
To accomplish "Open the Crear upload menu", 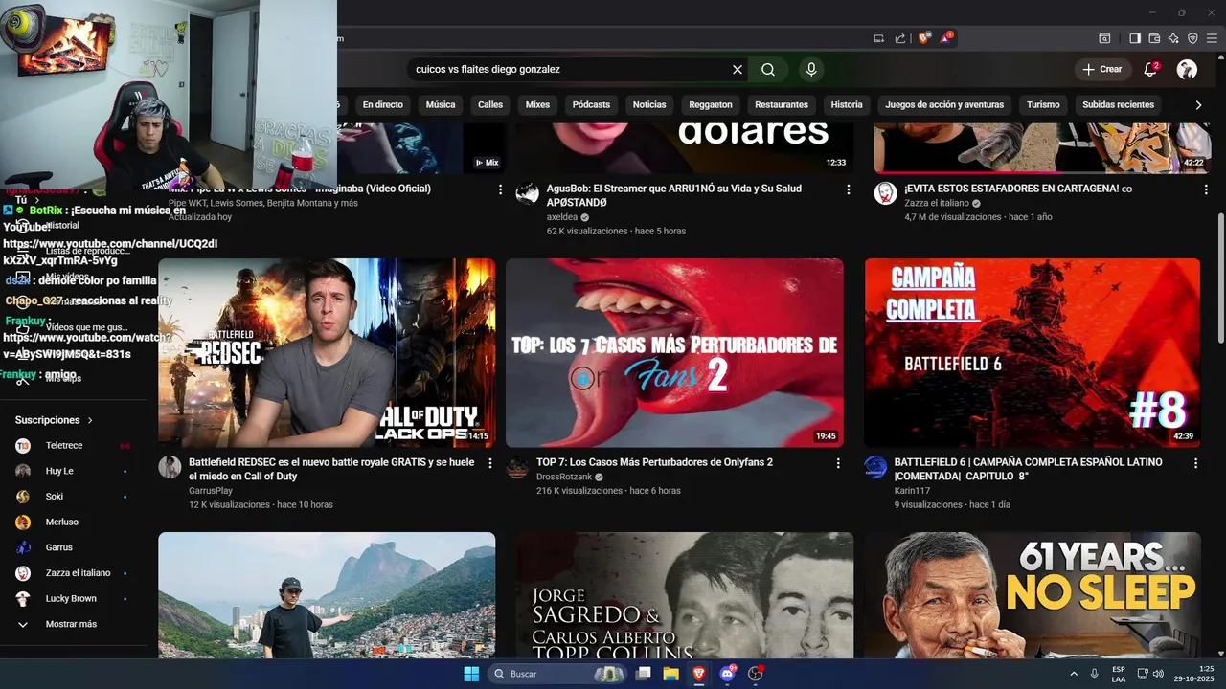I will tap(1101, 69).
